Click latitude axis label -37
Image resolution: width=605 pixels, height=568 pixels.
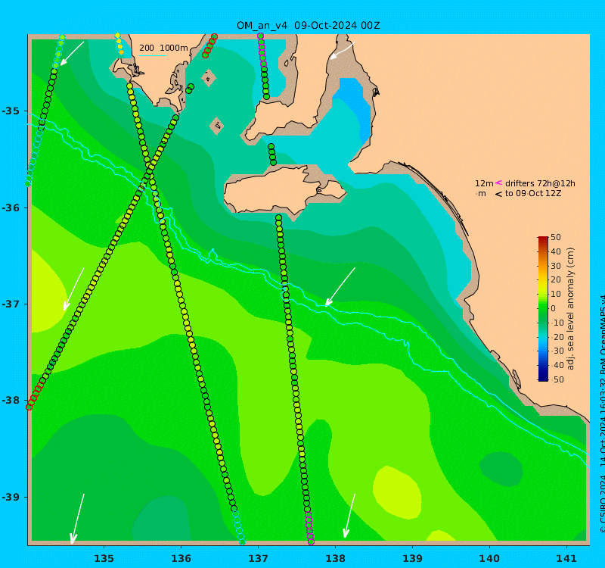[x=11, y=304]
